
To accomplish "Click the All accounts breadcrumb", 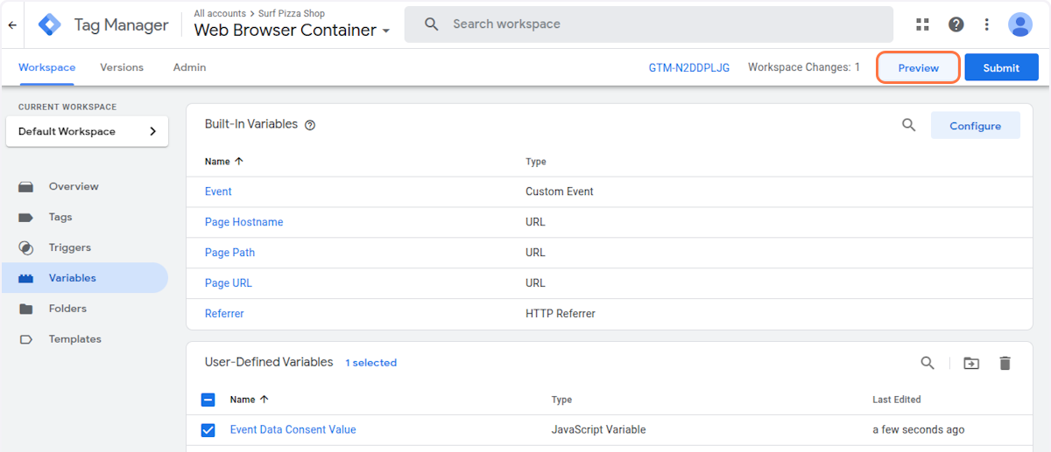I will click(220, 13).
